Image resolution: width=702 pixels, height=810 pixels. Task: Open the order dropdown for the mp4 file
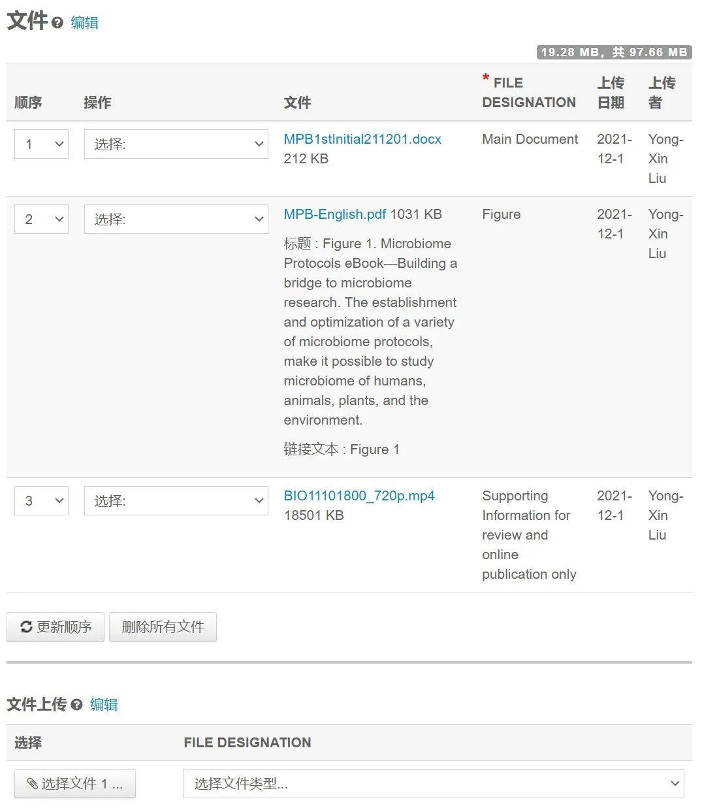click(x=41, y=500)
